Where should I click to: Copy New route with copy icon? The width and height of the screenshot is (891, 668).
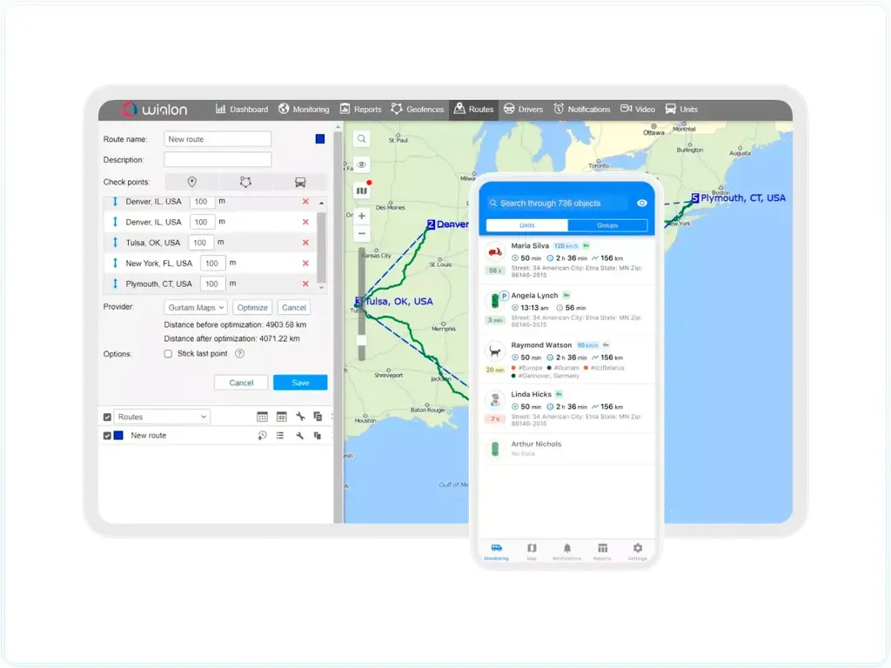(x=318, y=436)
